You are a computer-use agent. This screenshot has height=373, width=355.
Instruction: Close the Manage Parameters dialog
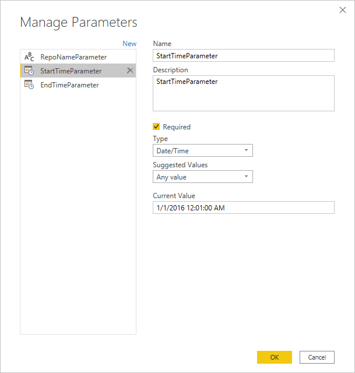tap(342, 10)
